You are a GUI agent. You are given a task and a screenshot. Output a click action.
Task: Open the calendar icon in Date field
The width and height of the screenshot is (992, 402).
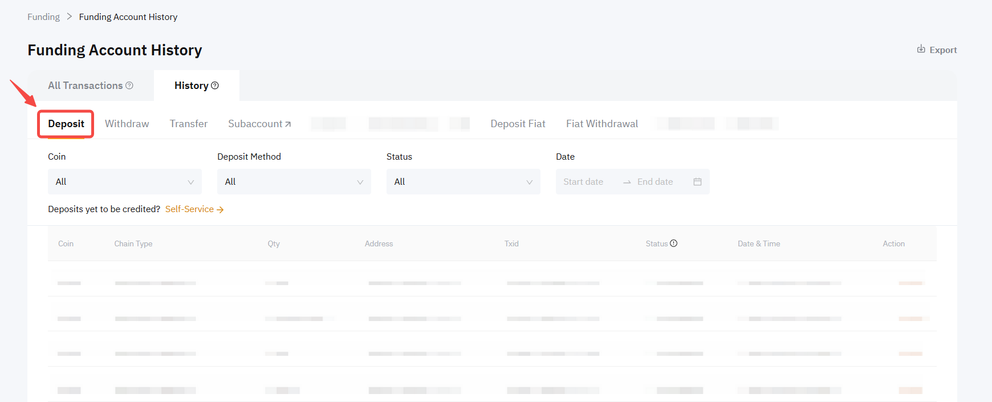(x=697, y=182)
